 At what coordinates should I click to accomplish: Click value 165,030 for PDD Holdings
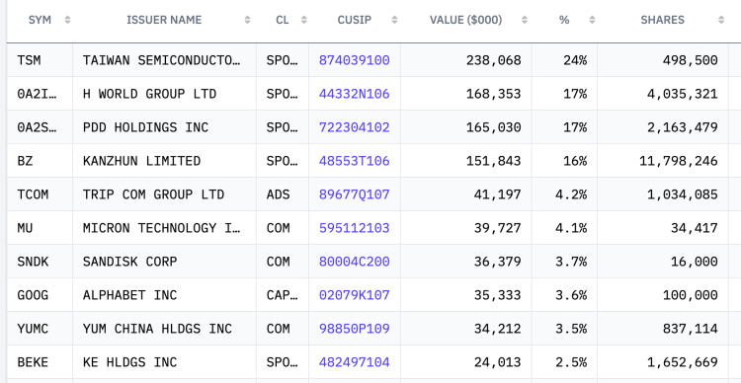point(493,127)
